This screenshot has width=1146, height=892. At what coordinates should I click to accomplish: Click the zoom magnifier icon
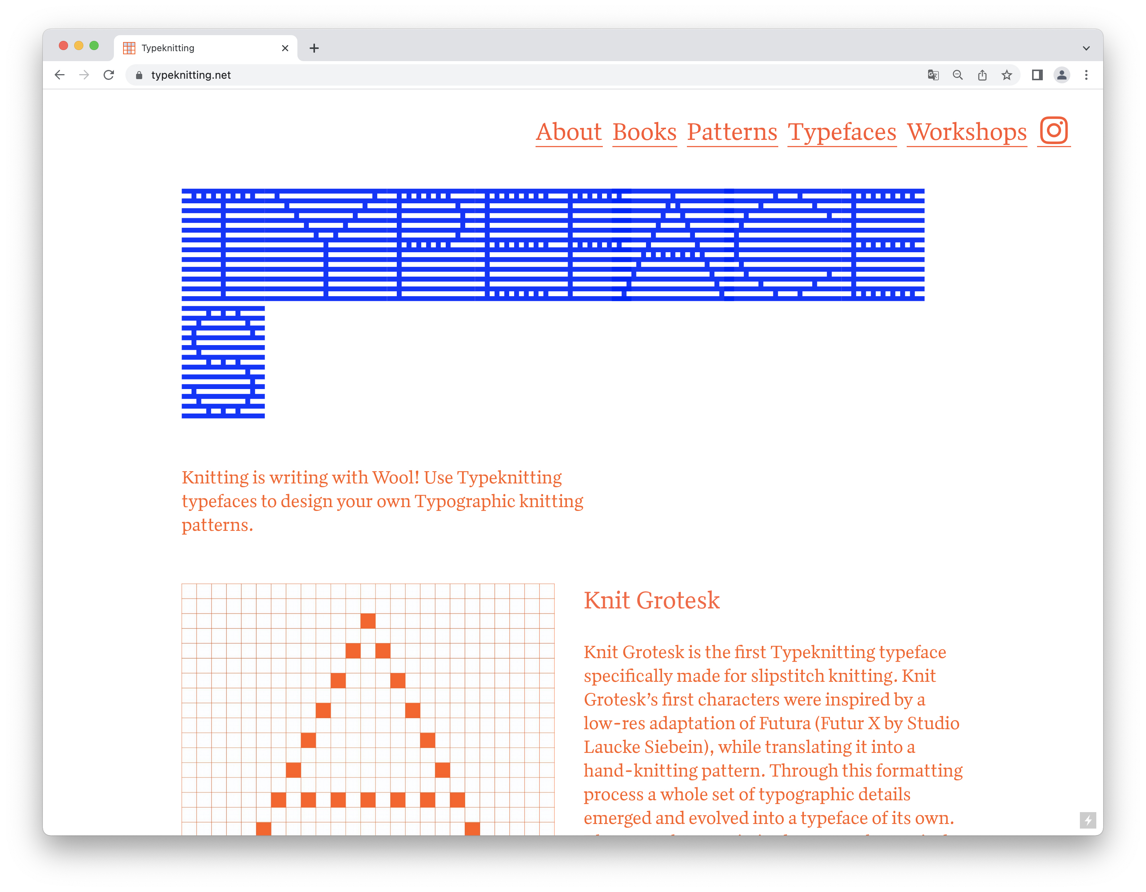click(958, 75)
